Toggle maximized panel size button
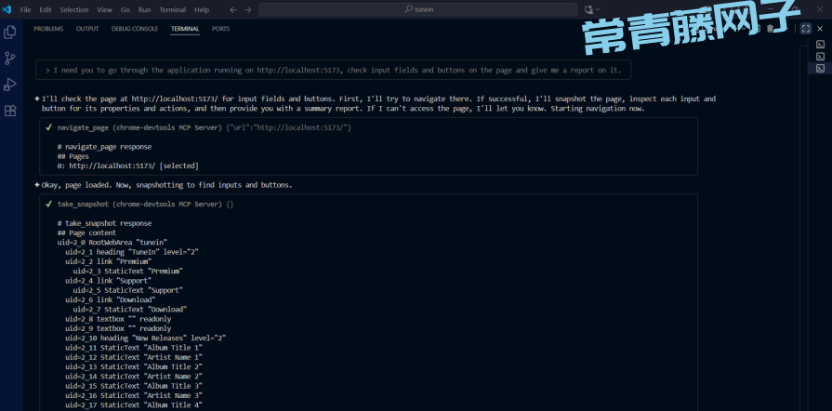 point(806,29)
